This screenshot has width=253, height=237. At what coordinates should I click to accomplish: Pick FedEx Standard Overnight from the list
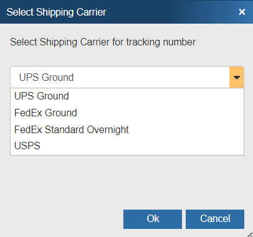click(127, 130)
